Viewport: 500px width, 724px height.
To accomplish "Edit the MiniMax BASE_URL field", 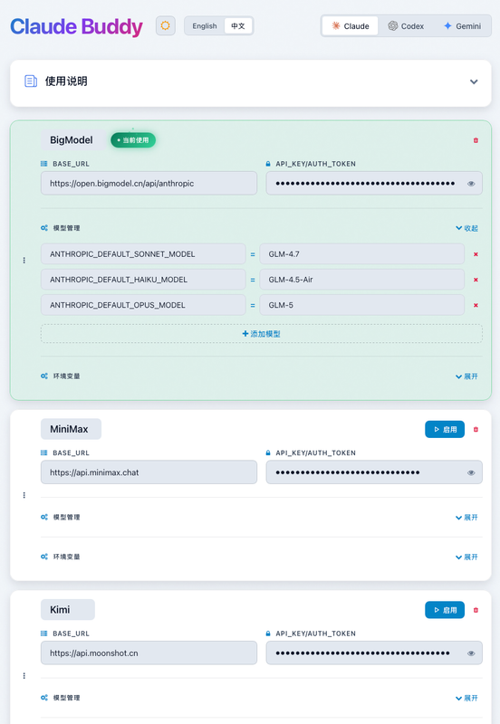I will [149, 472].
